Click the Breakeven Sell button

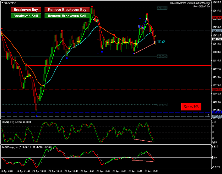(26, 16)
